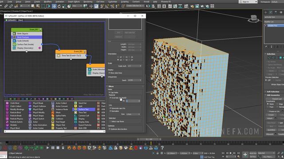
Task: Choose the Select and Scale tool
Action: [x=64, y=6]
